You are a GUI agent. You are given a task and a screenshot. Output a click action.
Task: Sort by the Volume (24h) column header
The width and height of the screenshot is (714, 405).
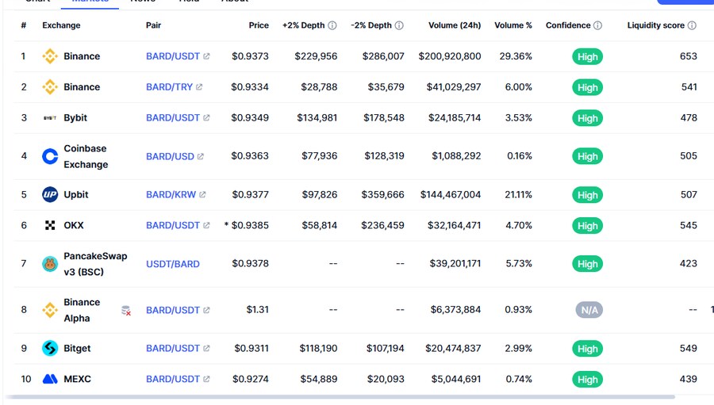pos(454,25)
